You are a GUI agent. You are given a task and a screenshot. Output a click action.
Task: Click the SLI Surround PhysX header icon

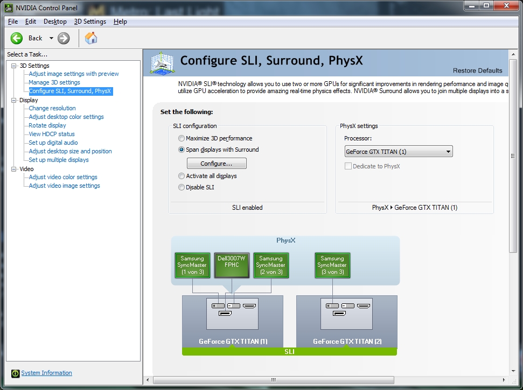click(162, 62)
